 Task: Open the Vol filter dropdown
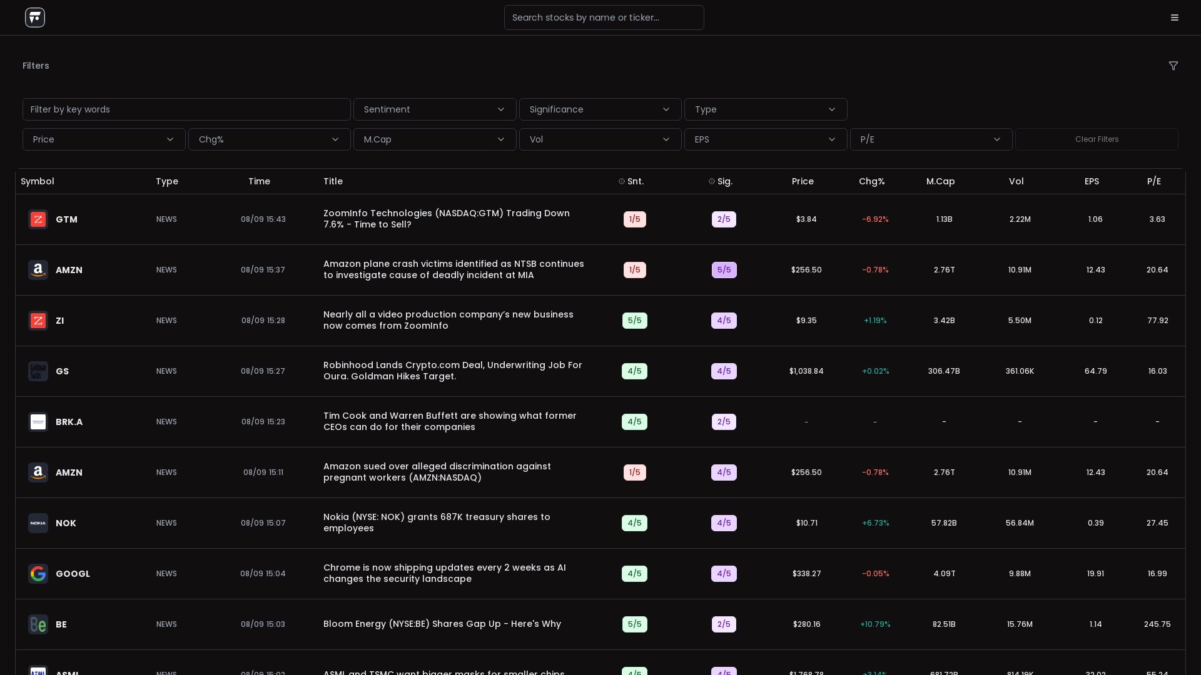click(x=600, y=139)
